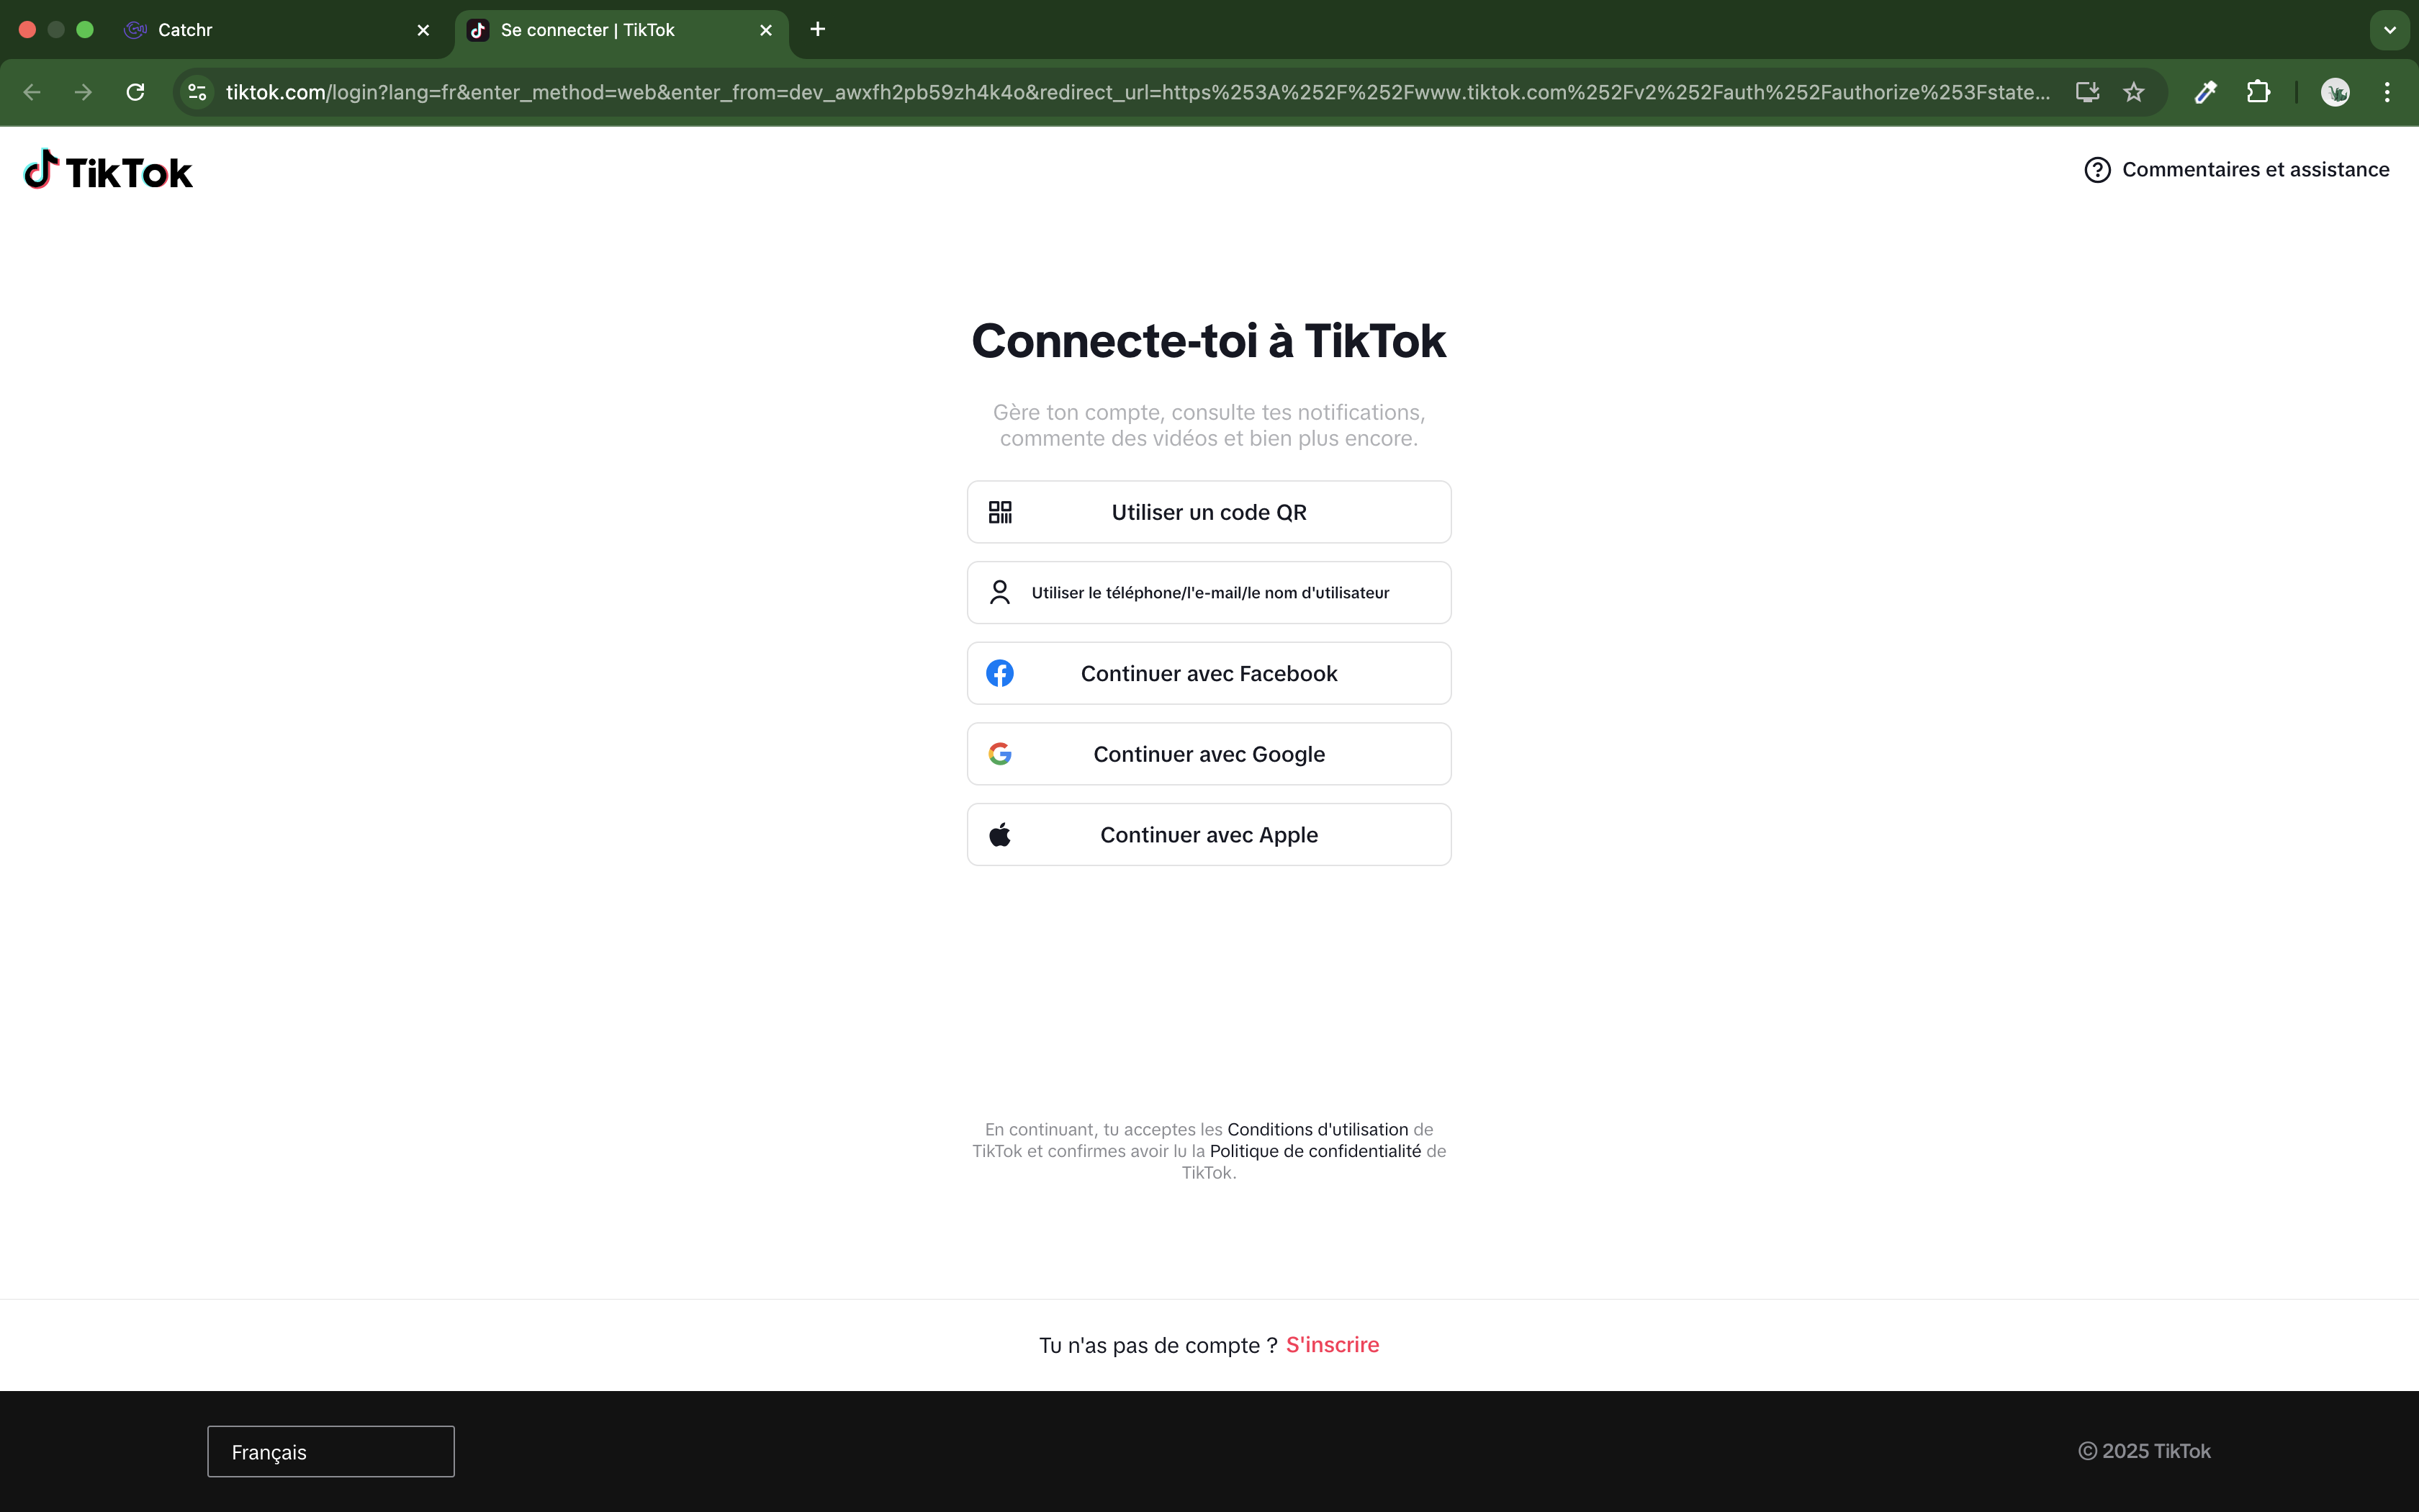Open the Chrome profile avatar
The width and height of the screenshot is (2419, 1512).
2335,92
